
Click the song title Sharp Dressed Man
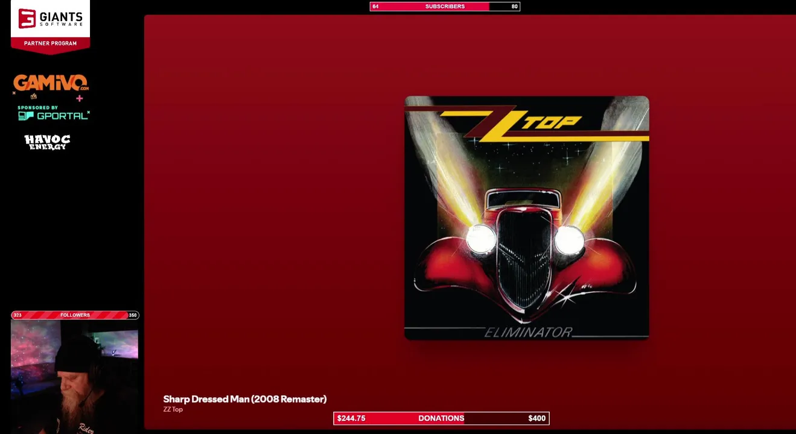(x=244, y=399)
